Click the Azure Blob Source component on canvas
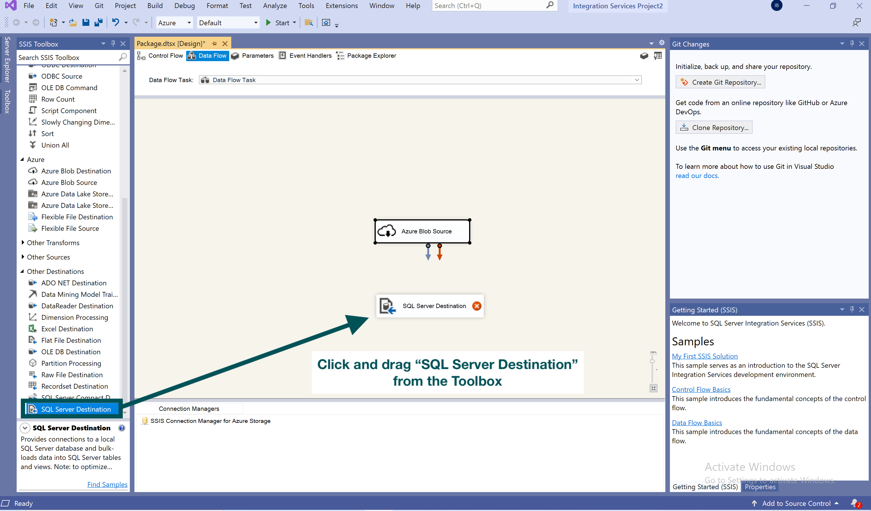This screenshot has height=511, width=871. coord(422,231)
